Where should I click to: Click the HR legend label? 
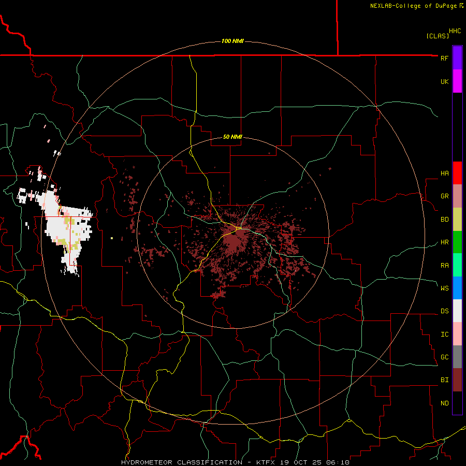[444, 242]
